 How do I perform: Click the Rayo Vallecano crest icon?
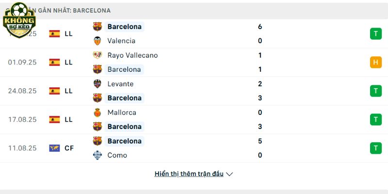(x=97, y=55)
